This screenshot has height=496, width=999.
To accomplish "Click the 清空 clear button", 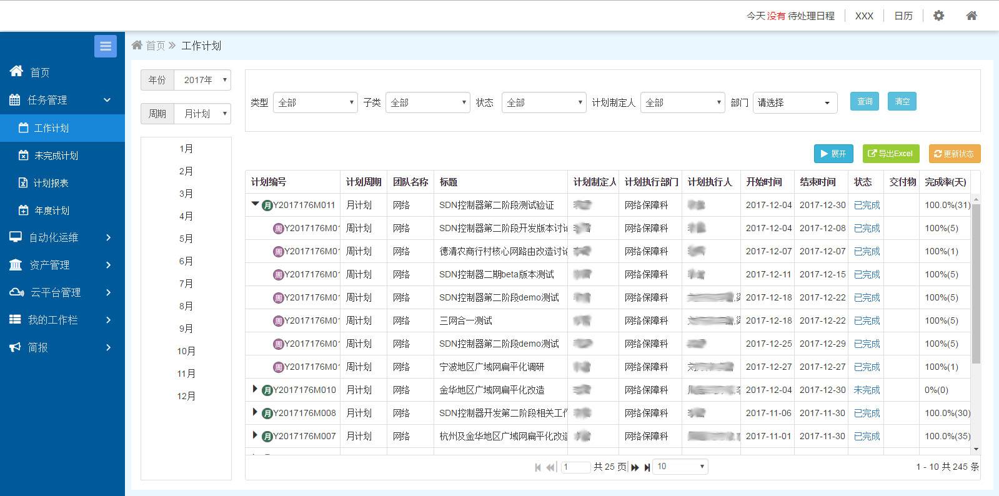I will [x=902, y=101].
